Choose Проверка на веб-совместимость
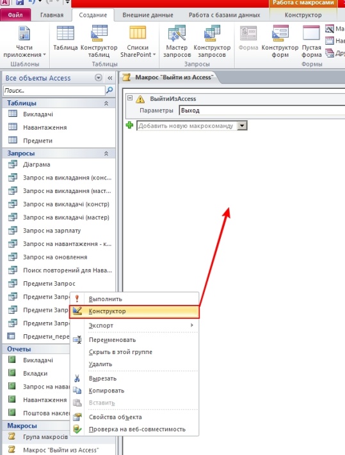The width and height of the screenshot is (345, 455). (134, 429)
